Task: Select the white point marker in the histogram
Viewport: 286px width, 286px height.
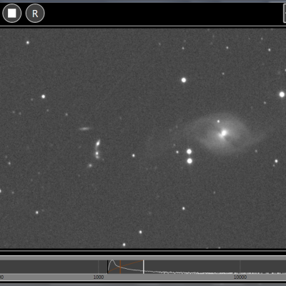Action: (144, 267)
